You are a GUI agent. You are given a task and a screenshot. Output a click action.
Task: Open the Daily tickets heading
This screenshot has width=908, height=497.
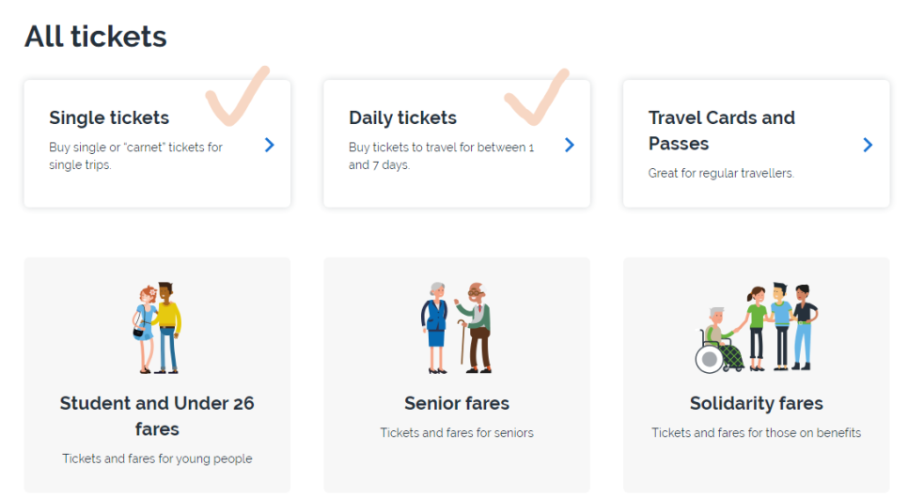pyautogui.click(x=402, y=117)
